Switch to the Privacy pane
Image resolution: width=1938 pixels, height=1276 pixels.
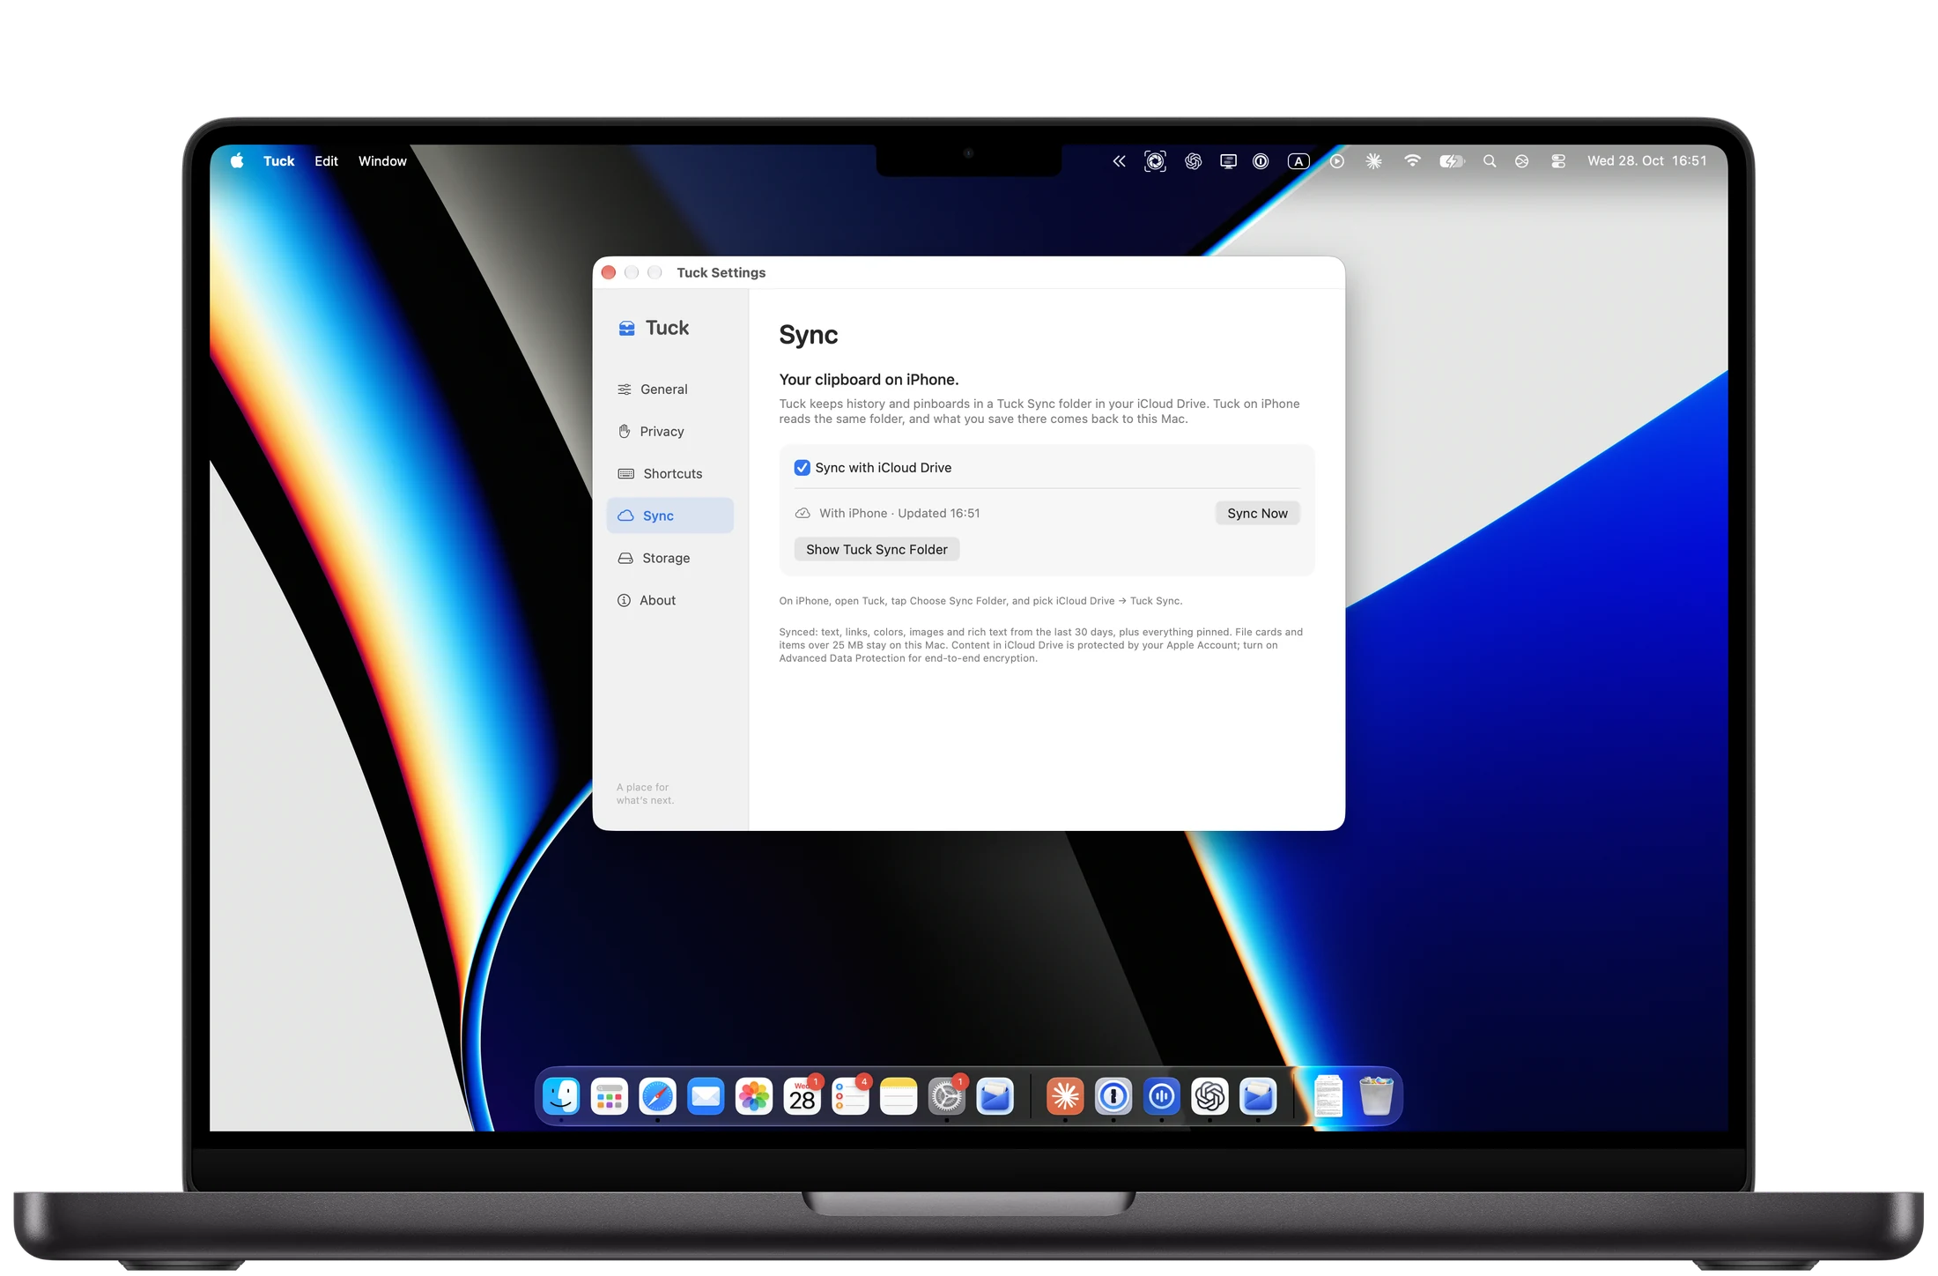pos(669,432)
